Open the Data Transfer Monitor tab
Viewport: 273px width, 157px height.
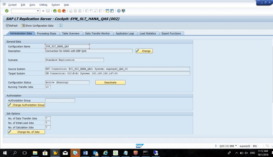pos(98,33)
